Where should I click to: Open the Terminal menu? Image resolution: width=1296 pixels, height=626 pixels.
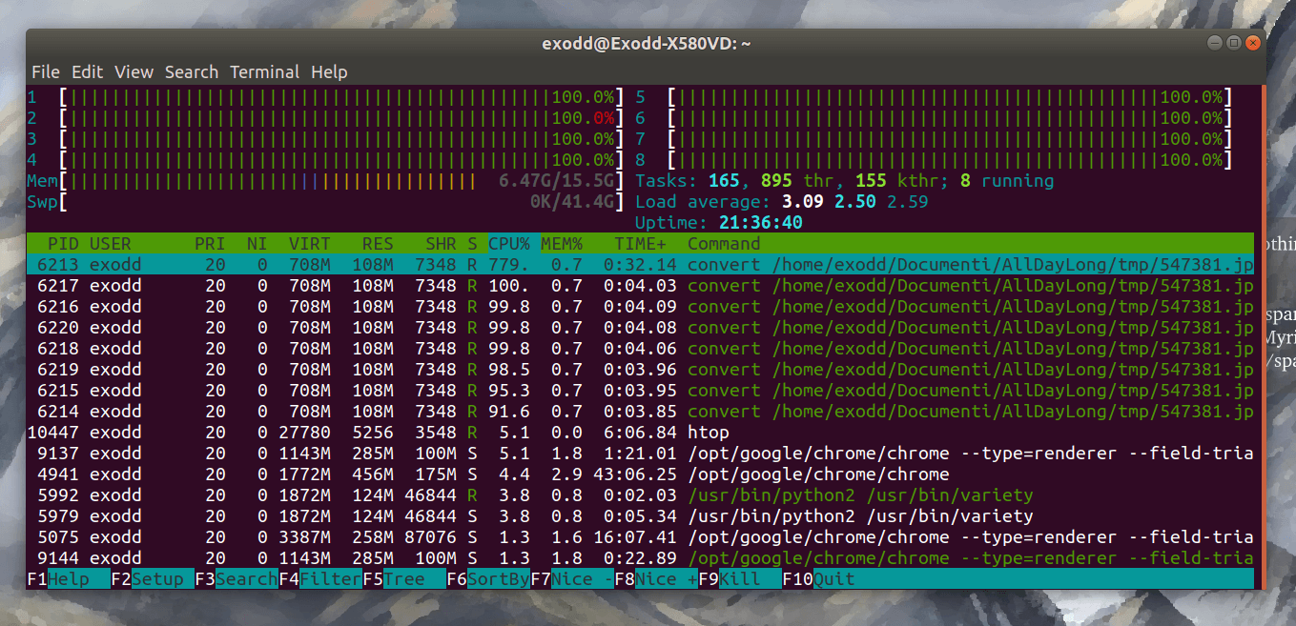pyautogui.click(x=264, y=72)
